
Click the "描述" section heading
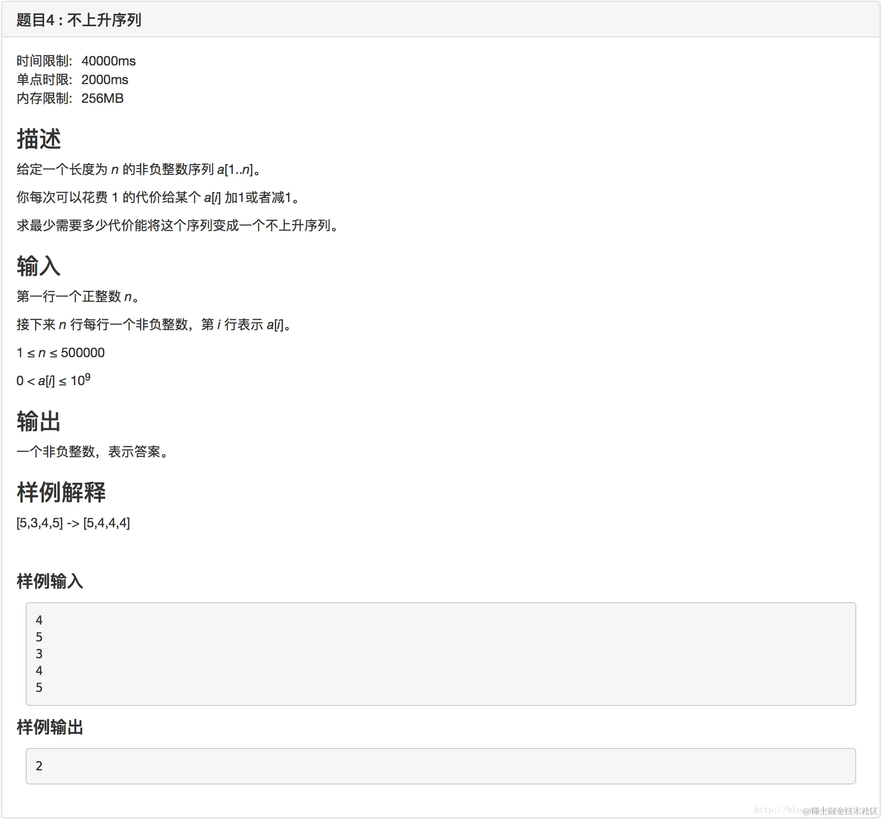[39, 139]
